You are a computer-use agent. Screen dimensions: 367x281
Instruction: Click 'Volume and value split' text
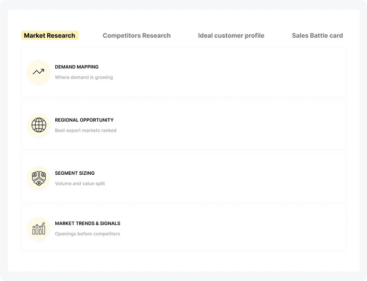point(80,184)
